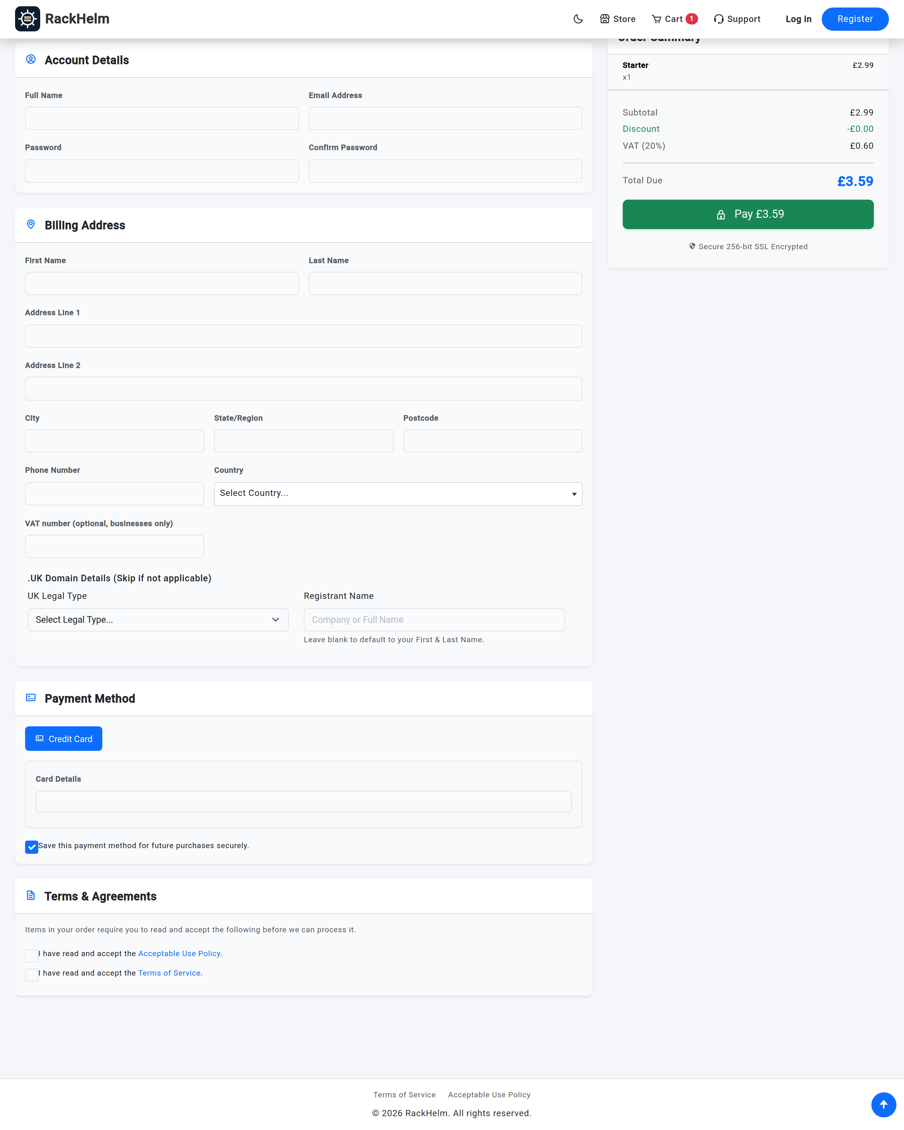
Task: Open the UK Legal Type dropdown
Action: [x=158, y=620]
